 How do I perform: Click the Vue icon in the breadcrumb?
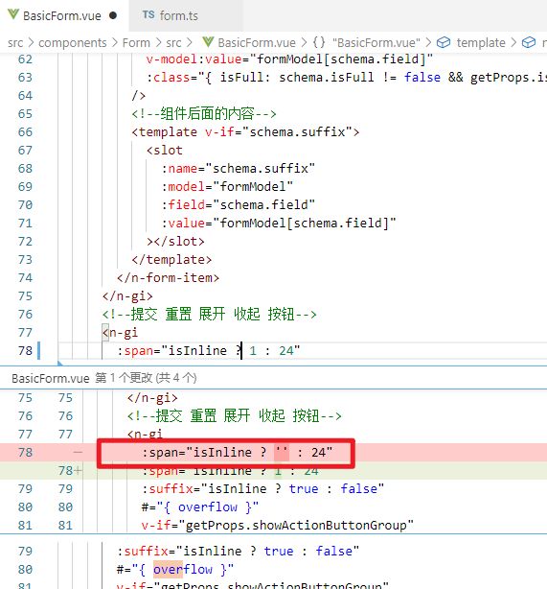208,42
